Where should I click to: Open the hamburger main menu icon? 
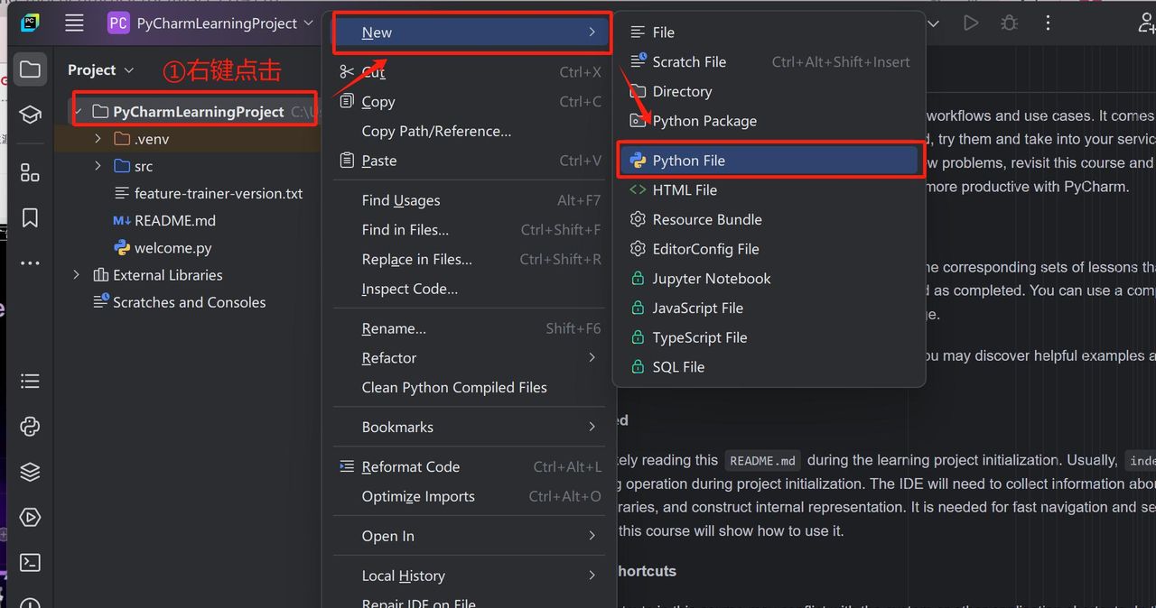click(74, 23)
